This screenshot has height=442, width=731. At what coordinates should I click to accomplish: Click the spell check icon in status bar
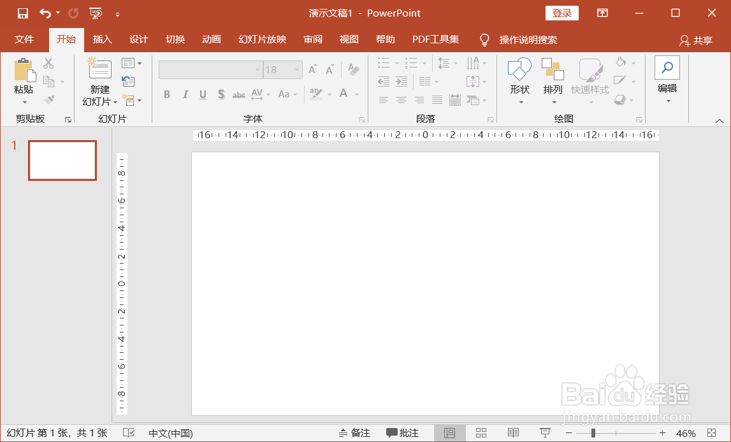129,433
